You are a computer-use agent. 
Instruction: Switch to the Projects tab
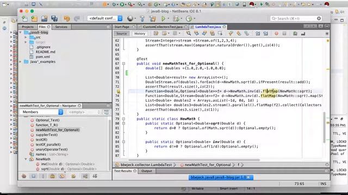coord(28,27)
